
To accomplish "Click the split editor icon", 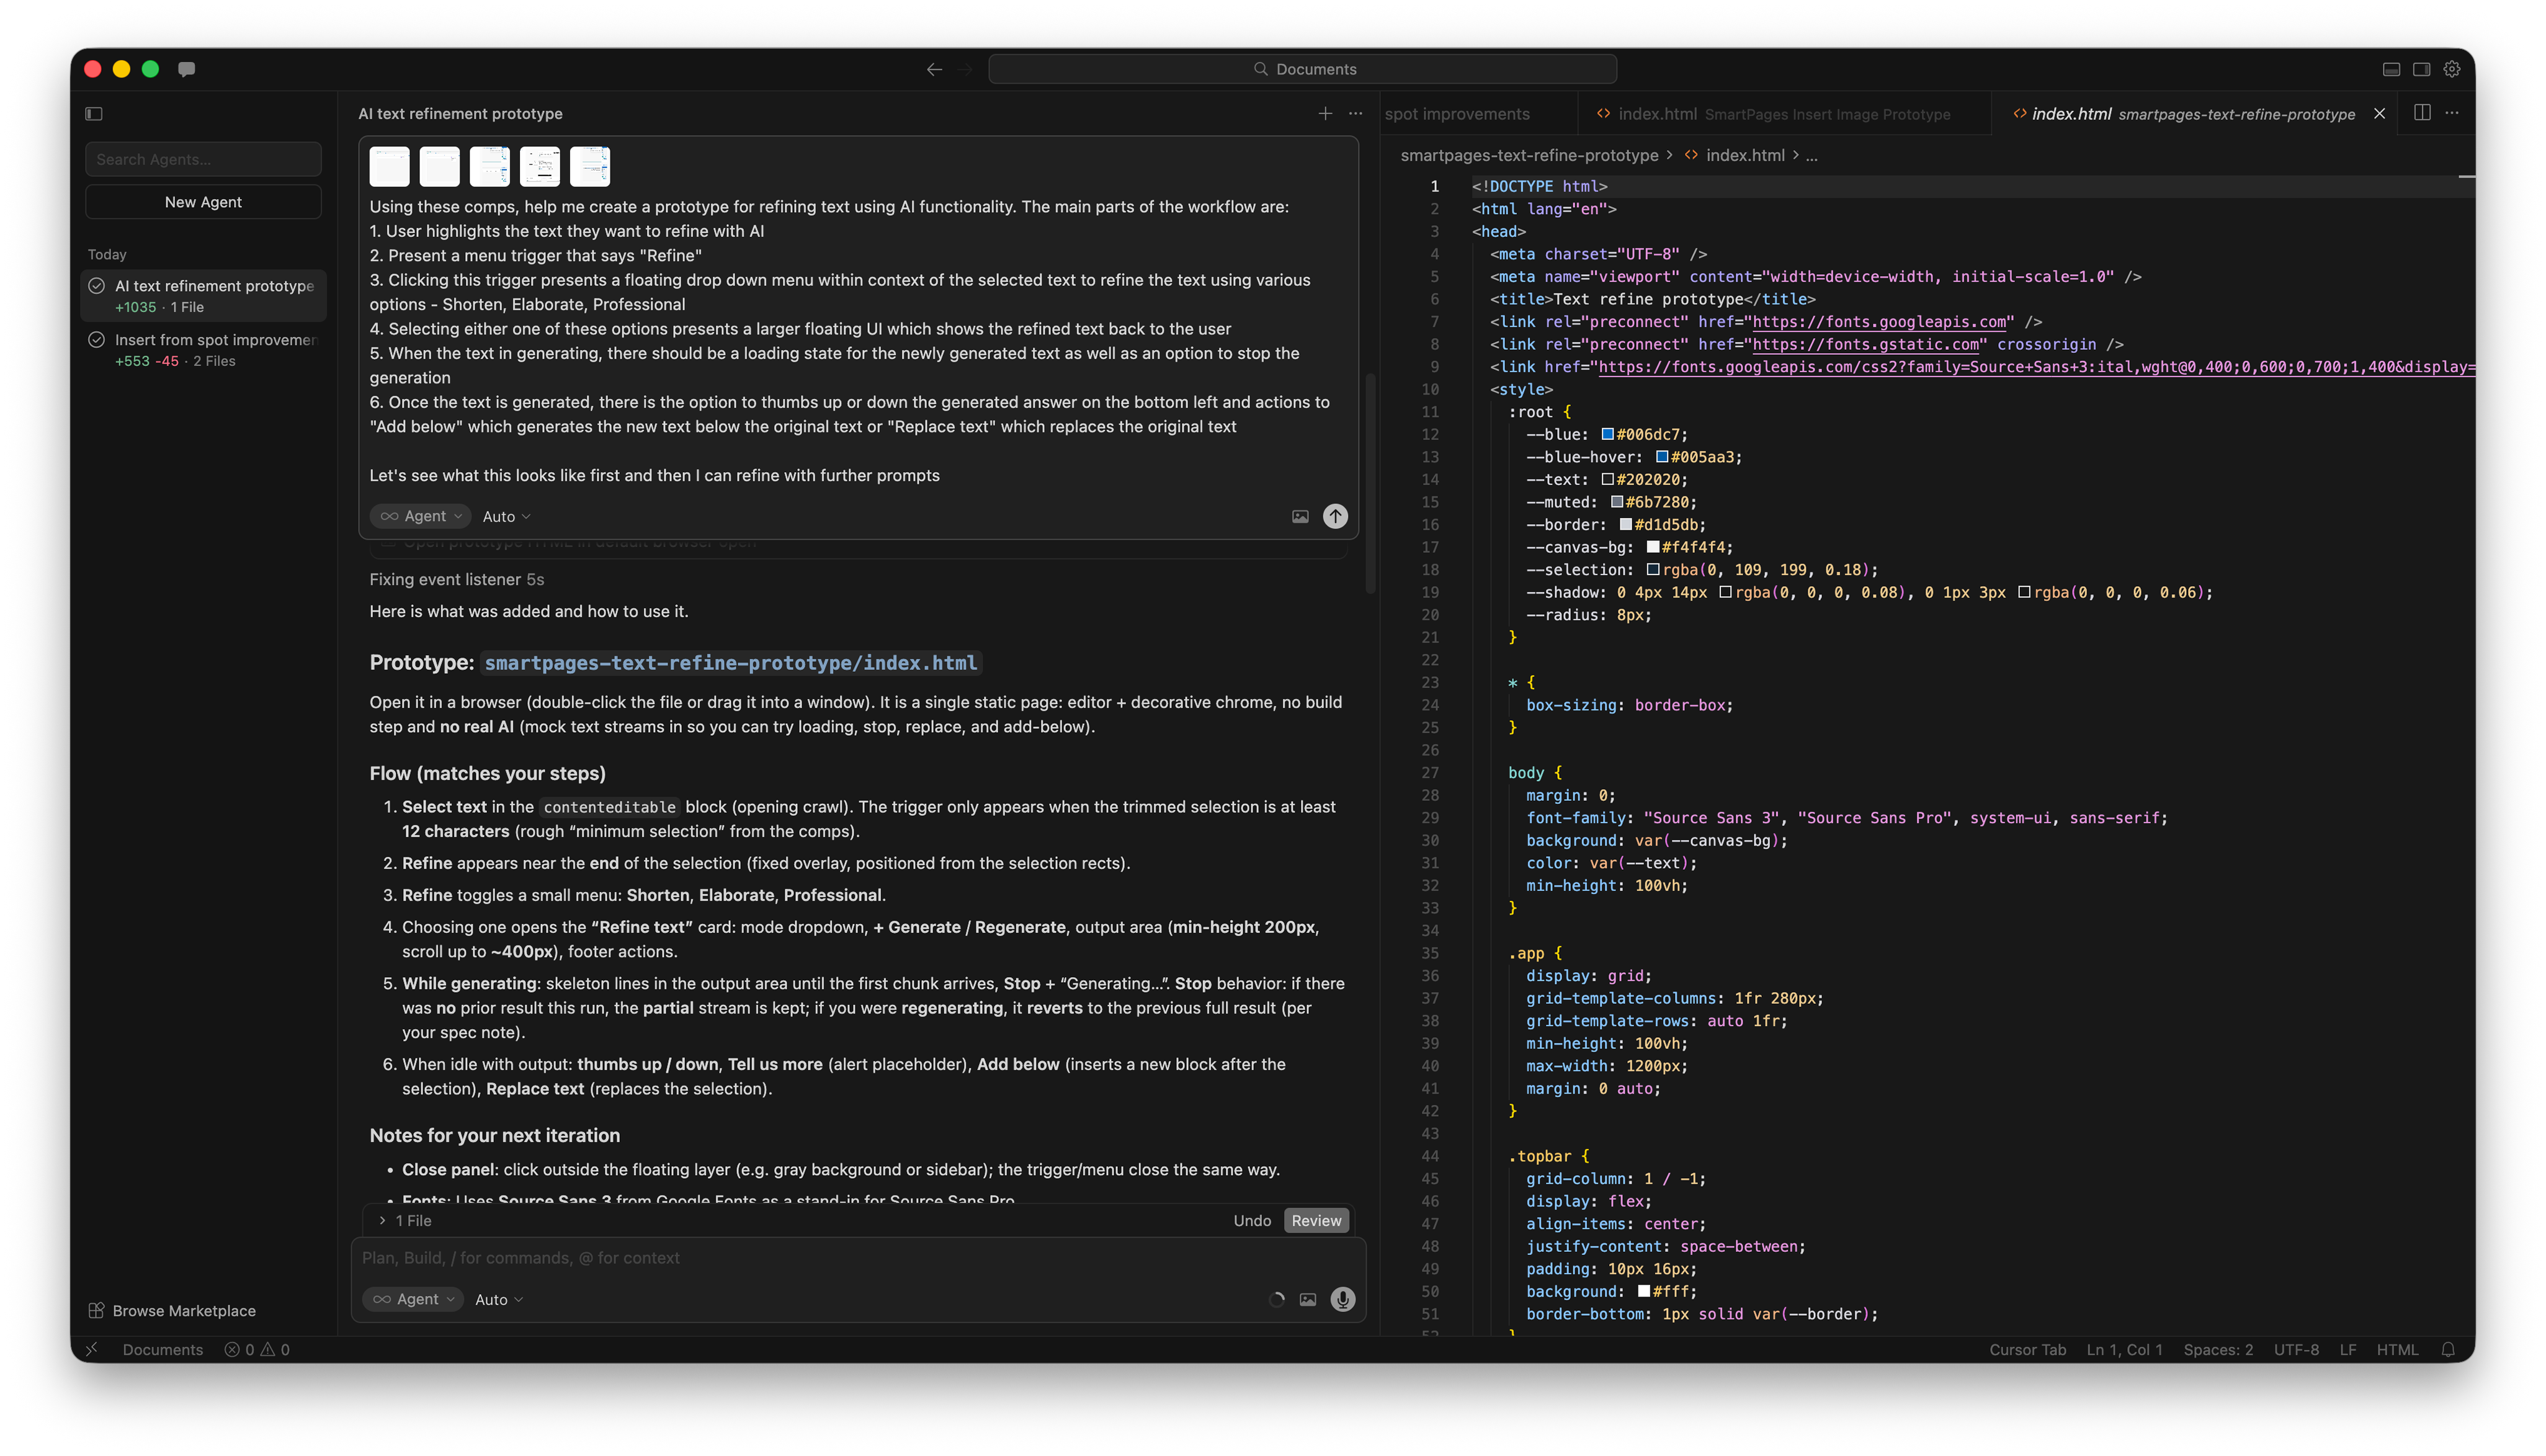I will 2422,113.
